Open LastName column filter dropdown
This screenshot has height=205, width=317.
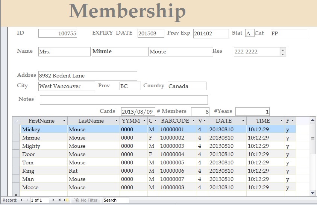(116, 121)
